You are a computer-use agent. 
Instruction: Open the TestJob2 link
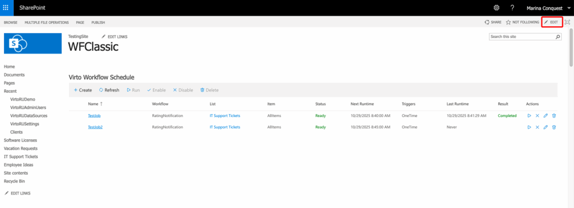pyautogui.click(x=95, y=127)
